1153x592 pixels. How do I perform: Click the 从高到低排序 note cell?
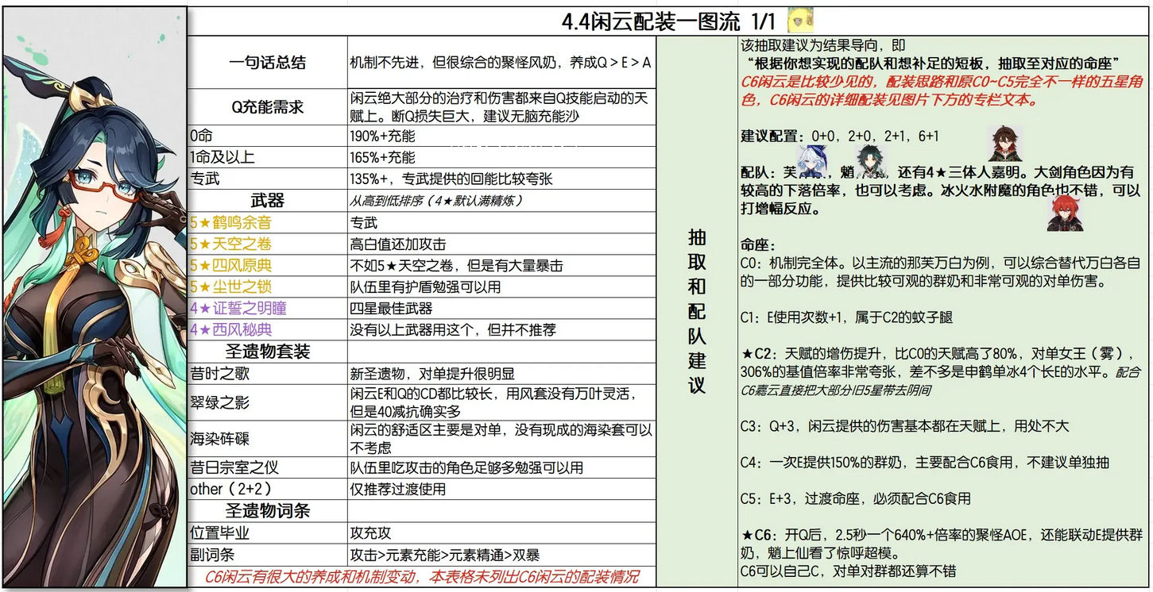pos(501,201)
